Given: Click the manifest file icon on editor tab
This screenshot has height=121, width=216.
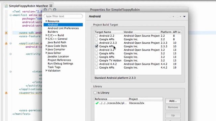Looking at the screenshot, I should point(6,6).
